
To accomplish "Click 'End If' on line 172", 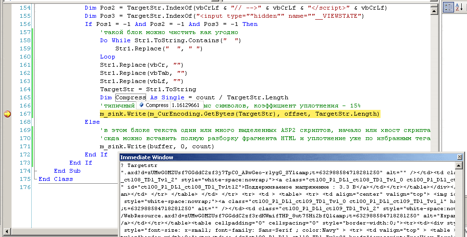I will point(96,154).
